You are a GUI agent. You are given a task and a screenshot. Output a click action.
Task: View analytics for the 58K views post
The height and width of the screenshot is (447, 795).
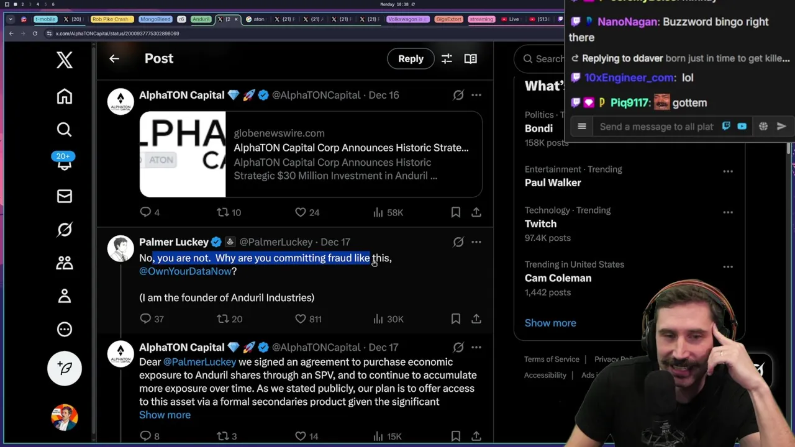[388, 212]
